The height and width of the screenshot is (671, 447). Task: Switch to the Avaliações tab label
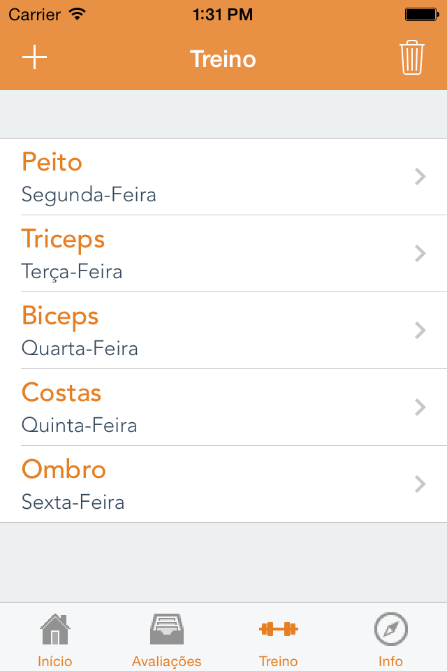(167, 661)
